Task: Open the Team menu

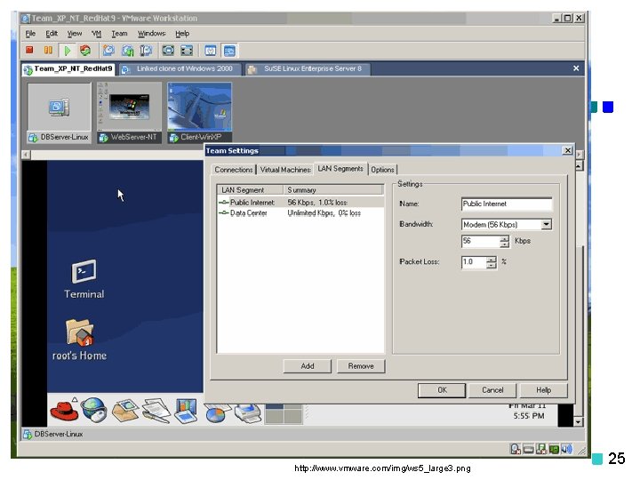Action: [119, 34]
